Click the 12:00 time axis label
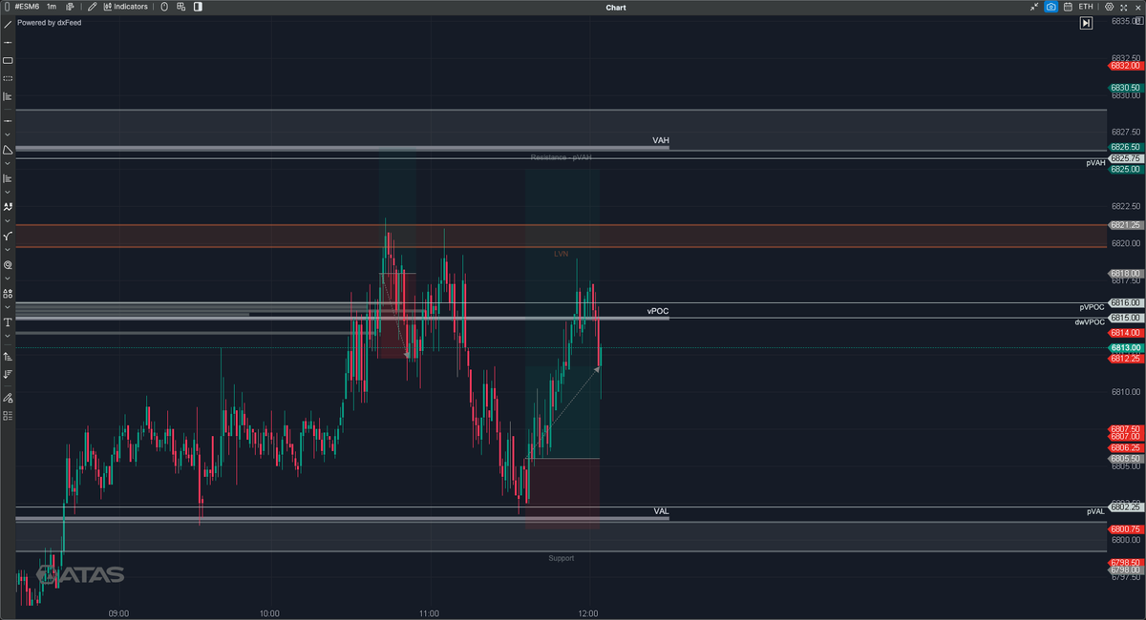Image resolution: width=1146 pixels, height=620 pixels. (x=589, y=612)
